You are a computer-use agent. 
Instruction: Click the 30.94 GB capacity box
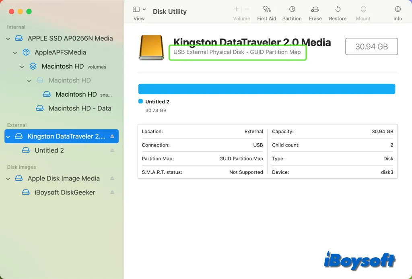371,47
